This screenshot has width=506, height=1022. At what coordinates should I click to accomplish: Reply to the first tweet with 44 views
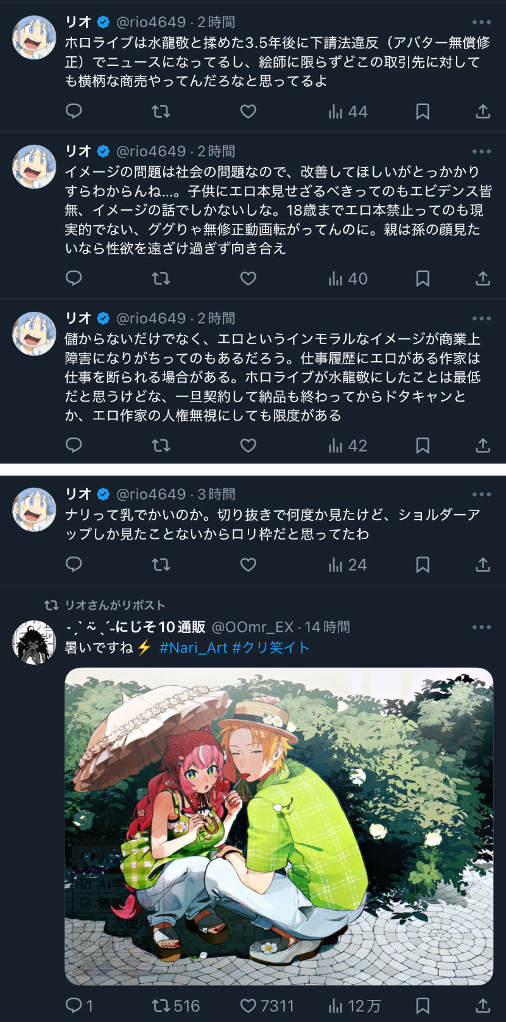74,111
